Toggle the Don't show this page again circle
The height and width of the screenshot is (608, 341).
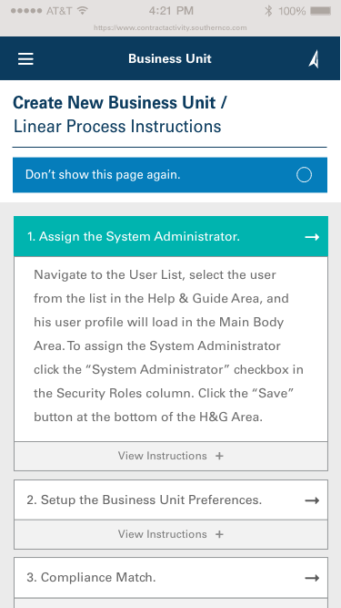pyautogui.click(x=304, y=175)
